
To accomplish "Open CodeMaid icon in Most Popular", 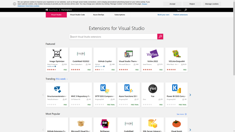I will pos(129,124).
